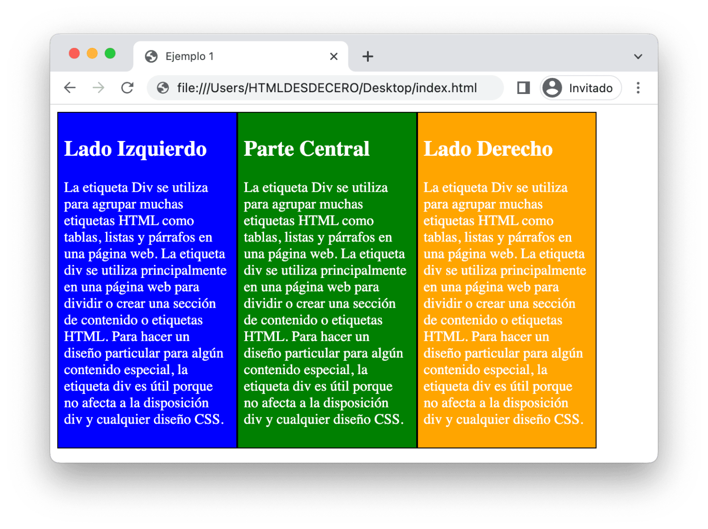708x529 pixels.
Task: Open the Invitado profile button
Action: (580, 88)
